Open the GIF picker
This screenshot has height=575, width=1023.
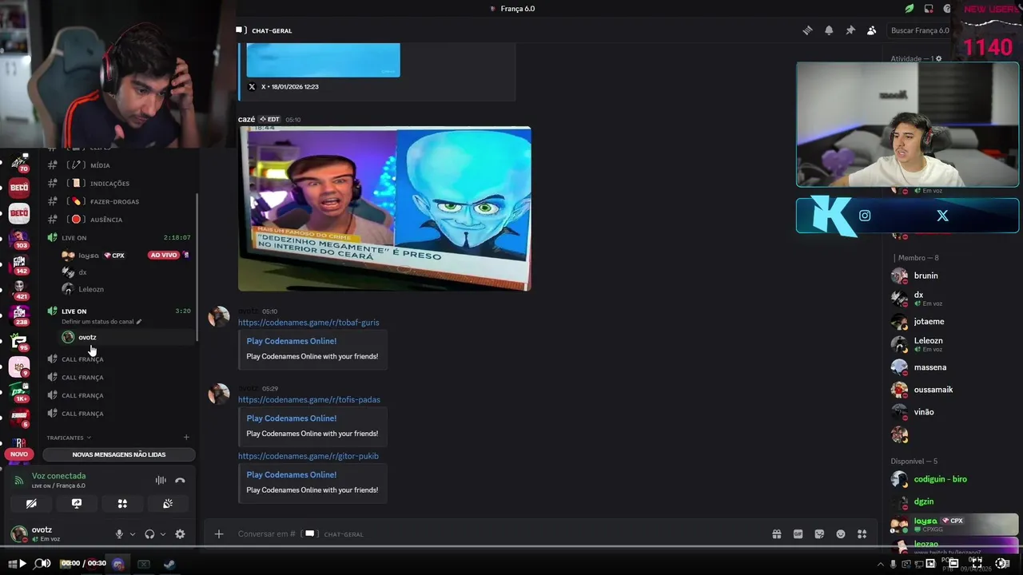[x=798, y=534]
